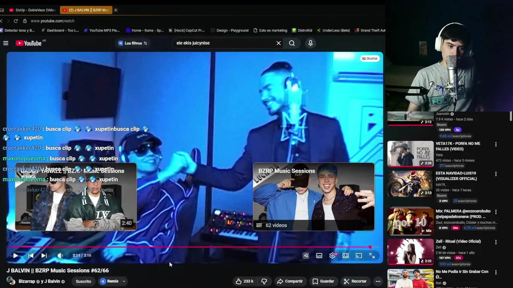The image size is (513, 288).
Task: Reload the page with the refresh icon
Action: point(16,21)
